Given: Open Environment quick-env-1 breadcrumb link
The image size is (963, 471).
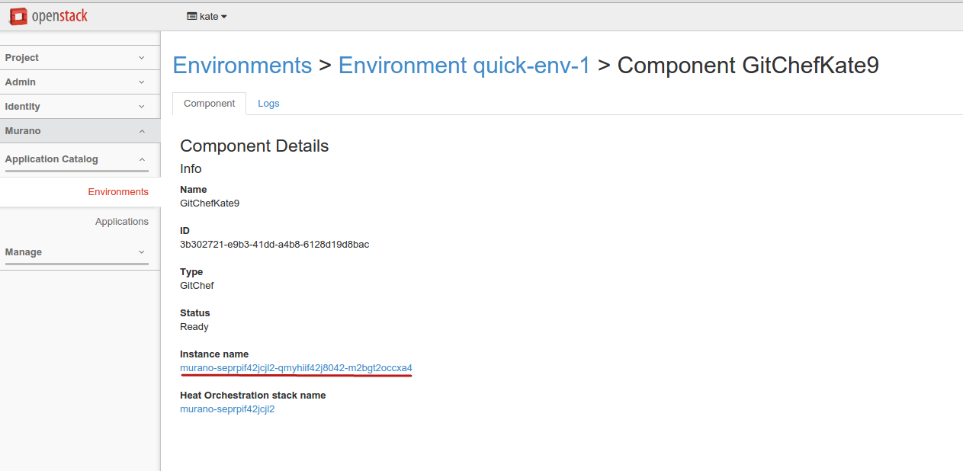Looking at the screenshot, I should click(x=464, y=66).
